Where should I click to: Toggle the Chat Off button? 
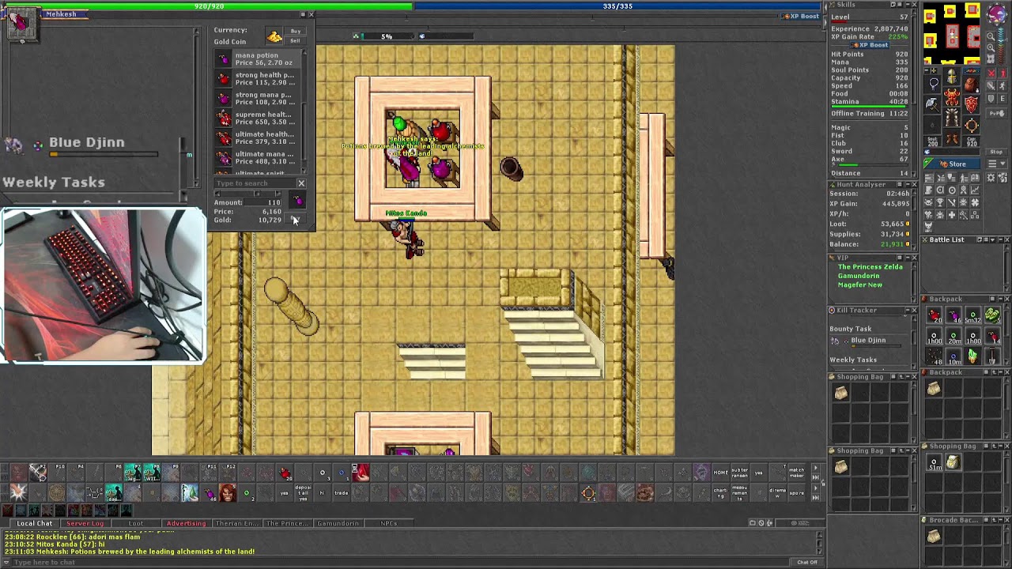point(807,562)
